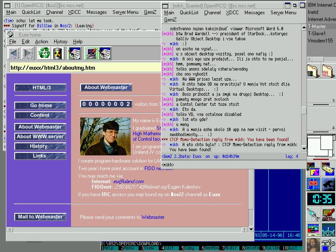
Task: Open XDCC menu in the #os/2 IRC window
Action: tap(74, 12)
